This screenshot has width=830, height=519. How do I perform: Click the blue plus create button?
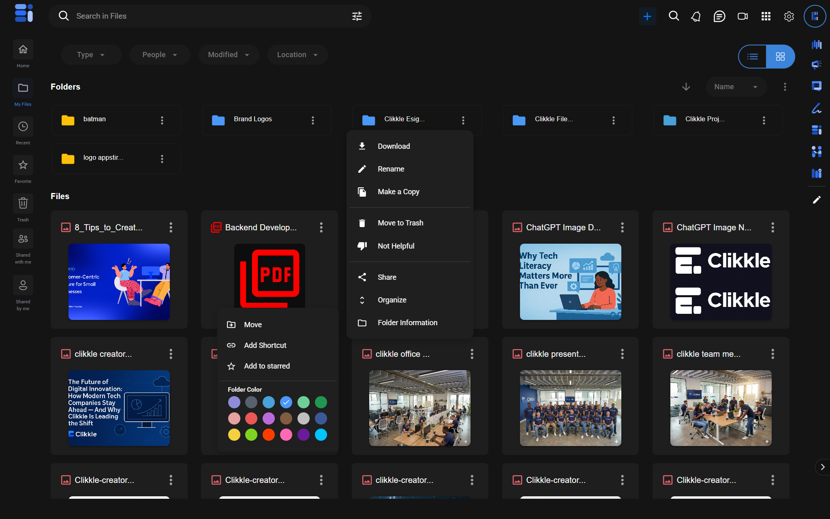pos(647,16)
